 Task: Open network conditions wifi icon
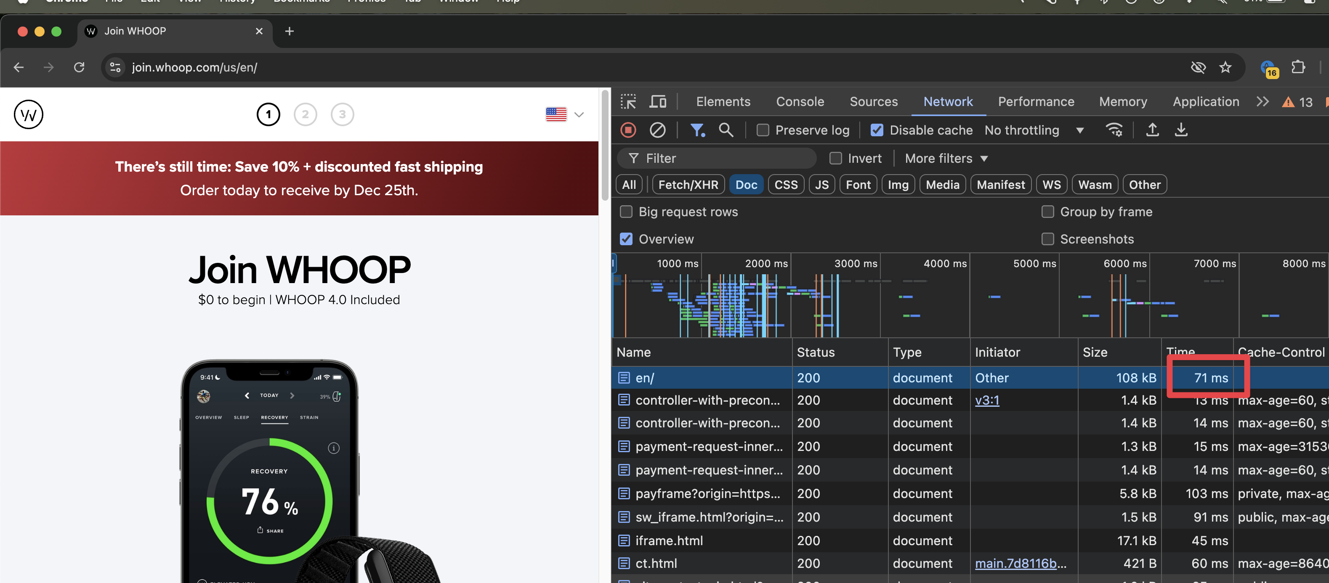1114,130
